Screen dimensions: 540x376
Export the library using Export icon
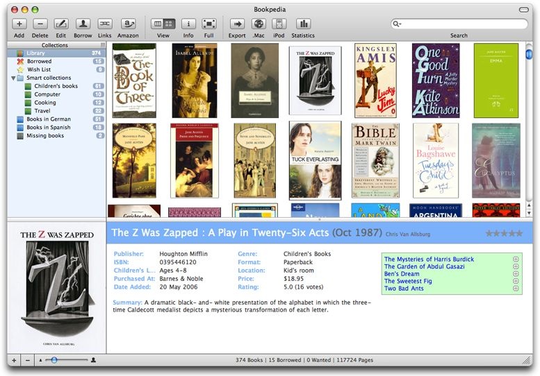(237, 24)
